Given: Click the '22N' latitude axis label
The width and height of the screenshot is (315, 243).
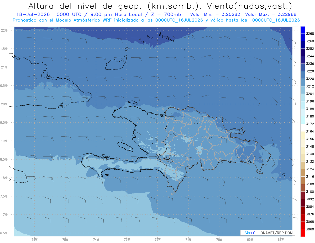Looking at the screenshot, I should coord(4,30).
